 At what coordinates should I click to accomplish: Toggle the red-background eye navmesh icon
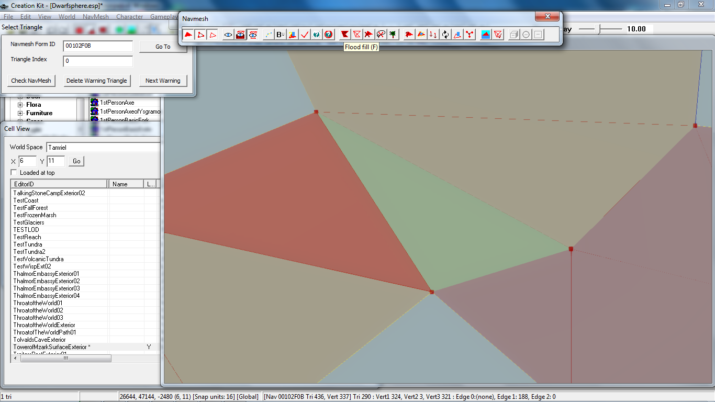pyautogui.click(x=241, y=35)
